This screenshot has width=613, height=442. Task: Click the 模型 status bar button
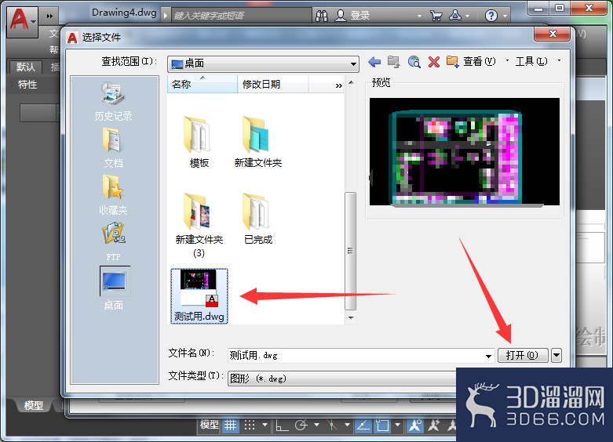point(209,425)
